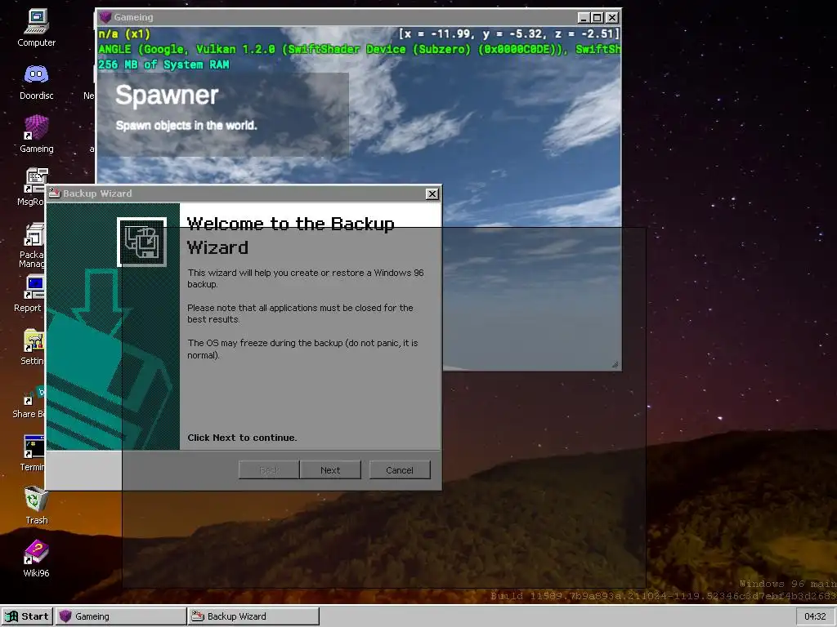Click the floppy disk icon in Backup Wizard
837x627 pixels.
click(x=142, y=242)
